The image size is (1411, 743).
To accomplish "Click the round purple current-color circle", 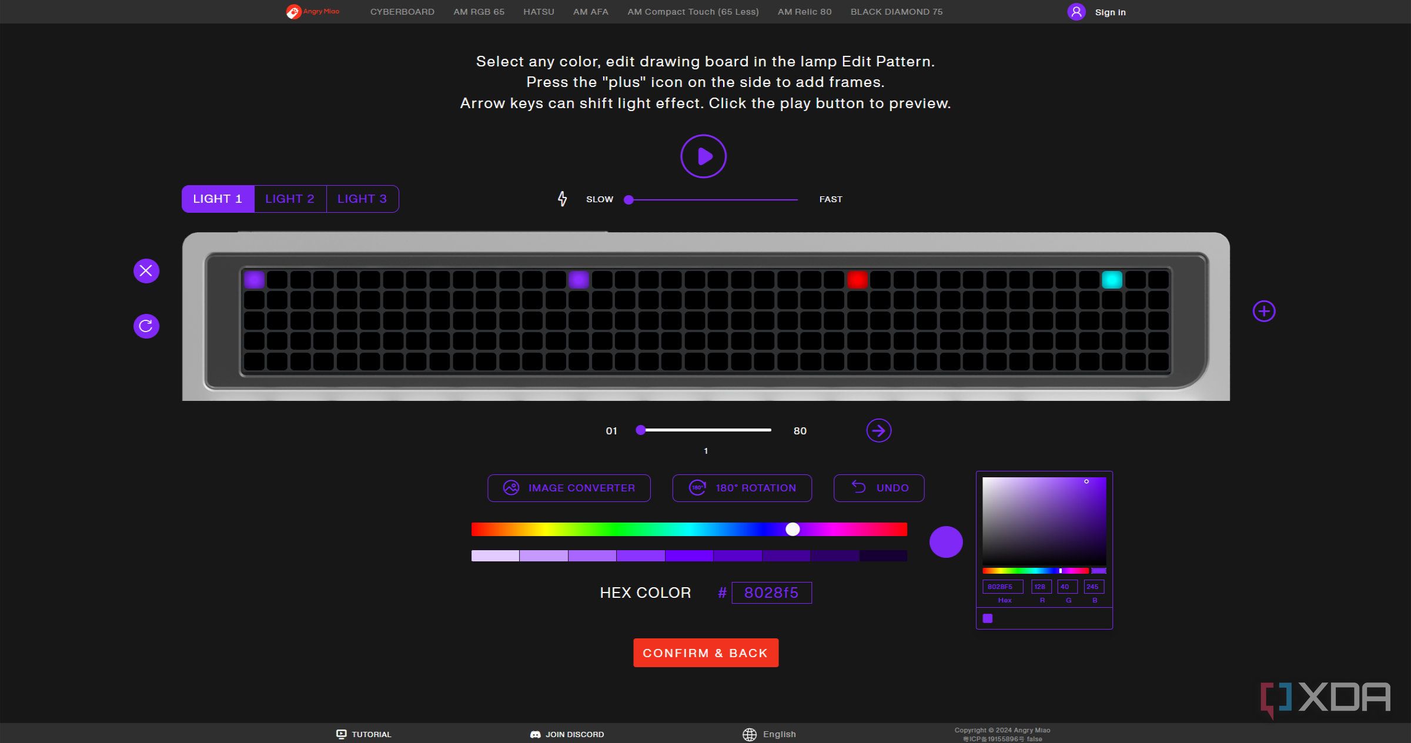I will click(946, 541).
